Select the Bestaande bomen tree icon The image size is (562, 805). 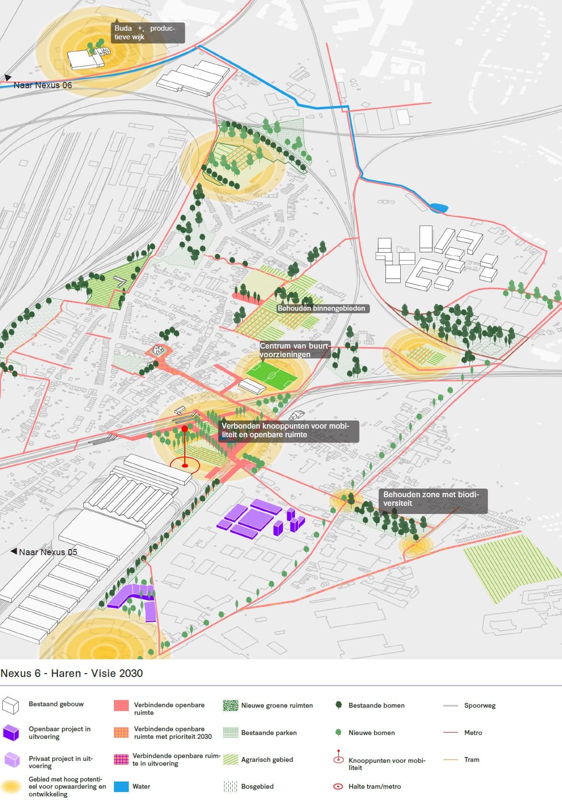338,705
